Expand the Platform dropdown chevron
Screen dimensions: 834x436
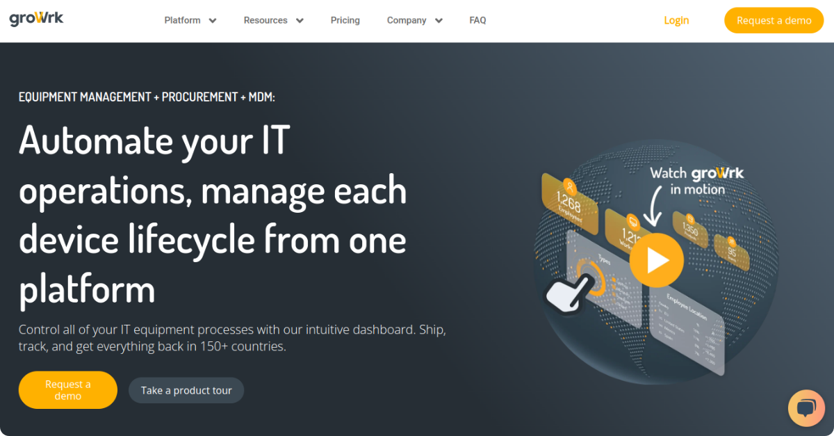213,21
